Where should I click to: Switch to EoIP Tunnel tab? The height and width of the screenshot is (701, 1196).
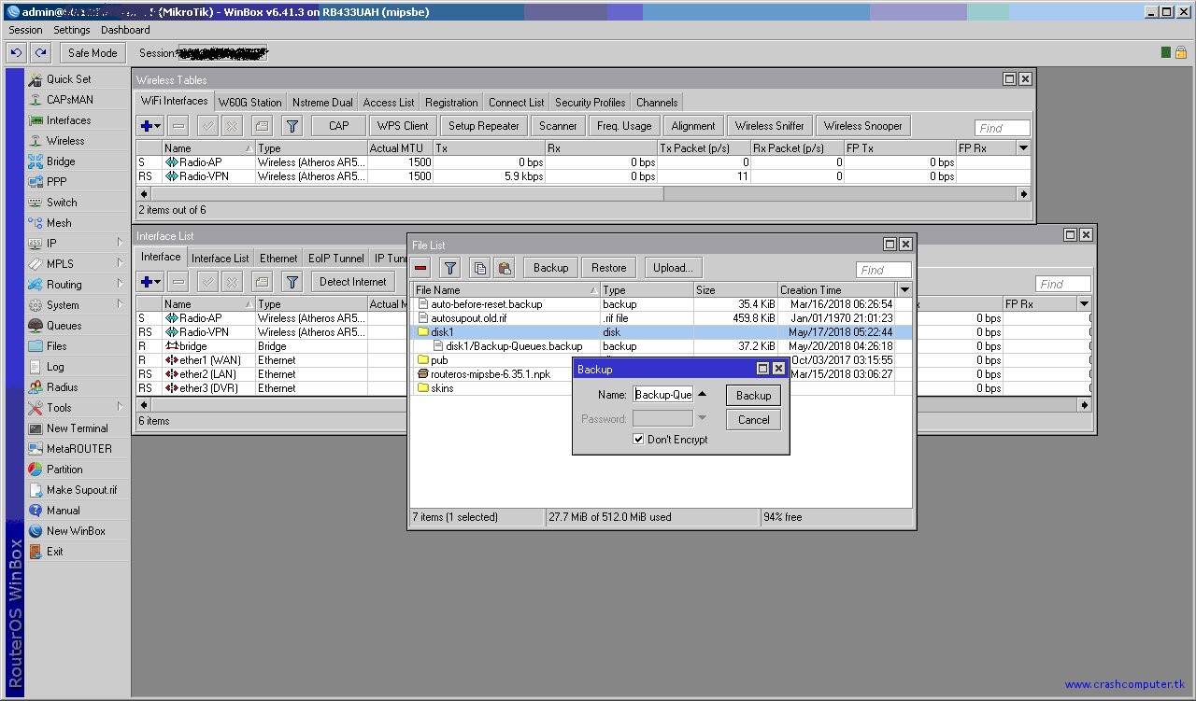(x=336, y=259)
